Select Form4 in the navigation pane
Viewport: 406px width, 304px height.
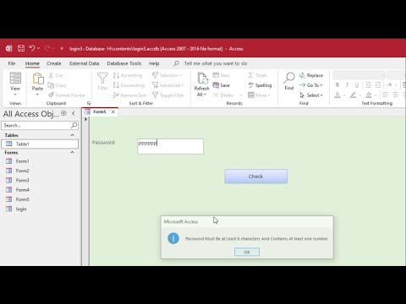(x=40, y=190)
